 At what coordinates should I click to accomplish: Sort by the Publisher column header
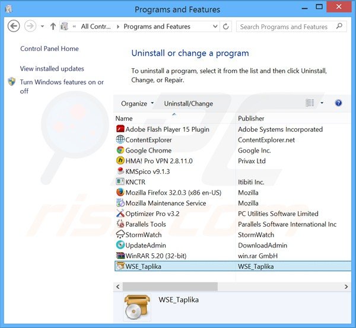coord(251,118)
